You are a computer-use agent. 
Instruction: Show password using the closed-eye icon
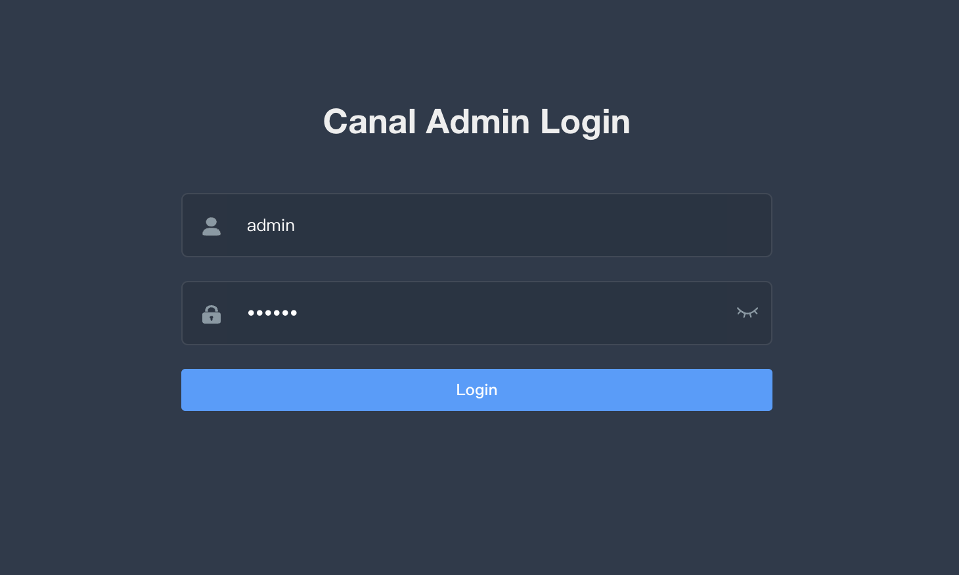(x=747, y=312)
